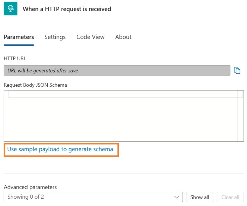Viewport: 247px width, 206px height.
Task: Expand the Advanced parameters chevron arrow
Action: pos(177,197)
